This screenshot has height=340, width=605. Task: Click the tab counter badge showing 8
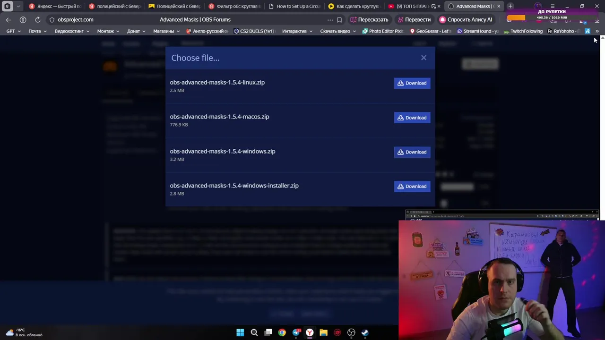(x=7, y=6)
